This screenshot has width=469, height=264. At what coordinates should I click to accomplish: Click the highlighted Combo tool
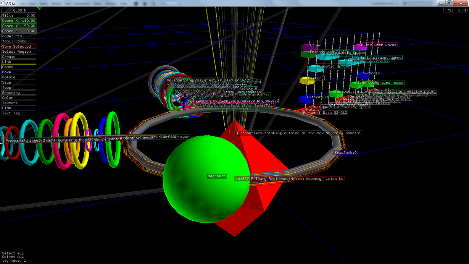(x=19, y=67)
